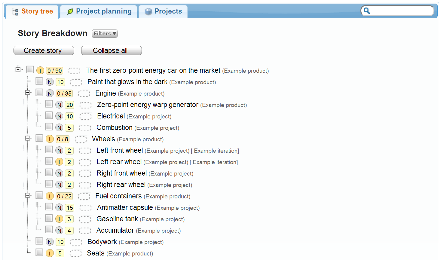Select checkbox for Combustion story
This screenshot has width=447, height=260.
[49, 127]
